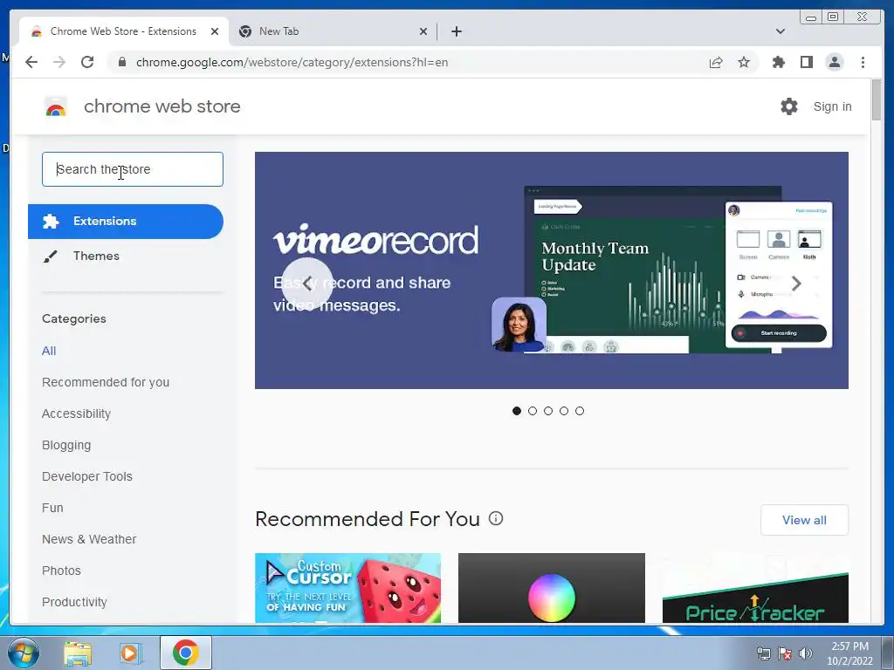Open web store settings gear

(x=789, y=106)
